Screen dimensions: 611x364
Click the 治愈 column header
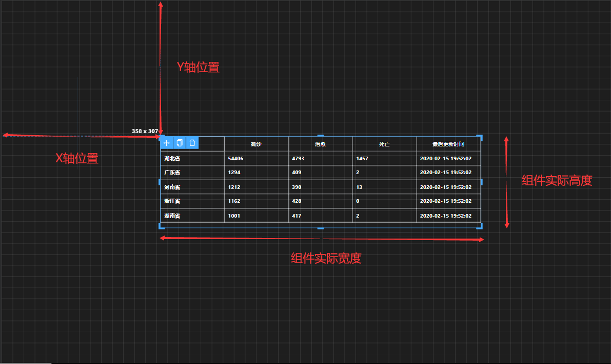(x=320, y=144)
